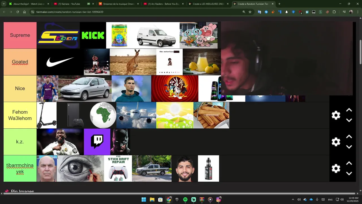The height and width of the screenshot is (204, 362).
Task: Edit the Goated tier label
Action: pyautogui.click(x=20, y=62)
